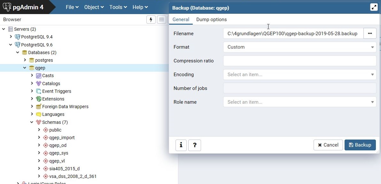Collapse the Databases (2) node

pyautogui.click(x=18, y=52)
